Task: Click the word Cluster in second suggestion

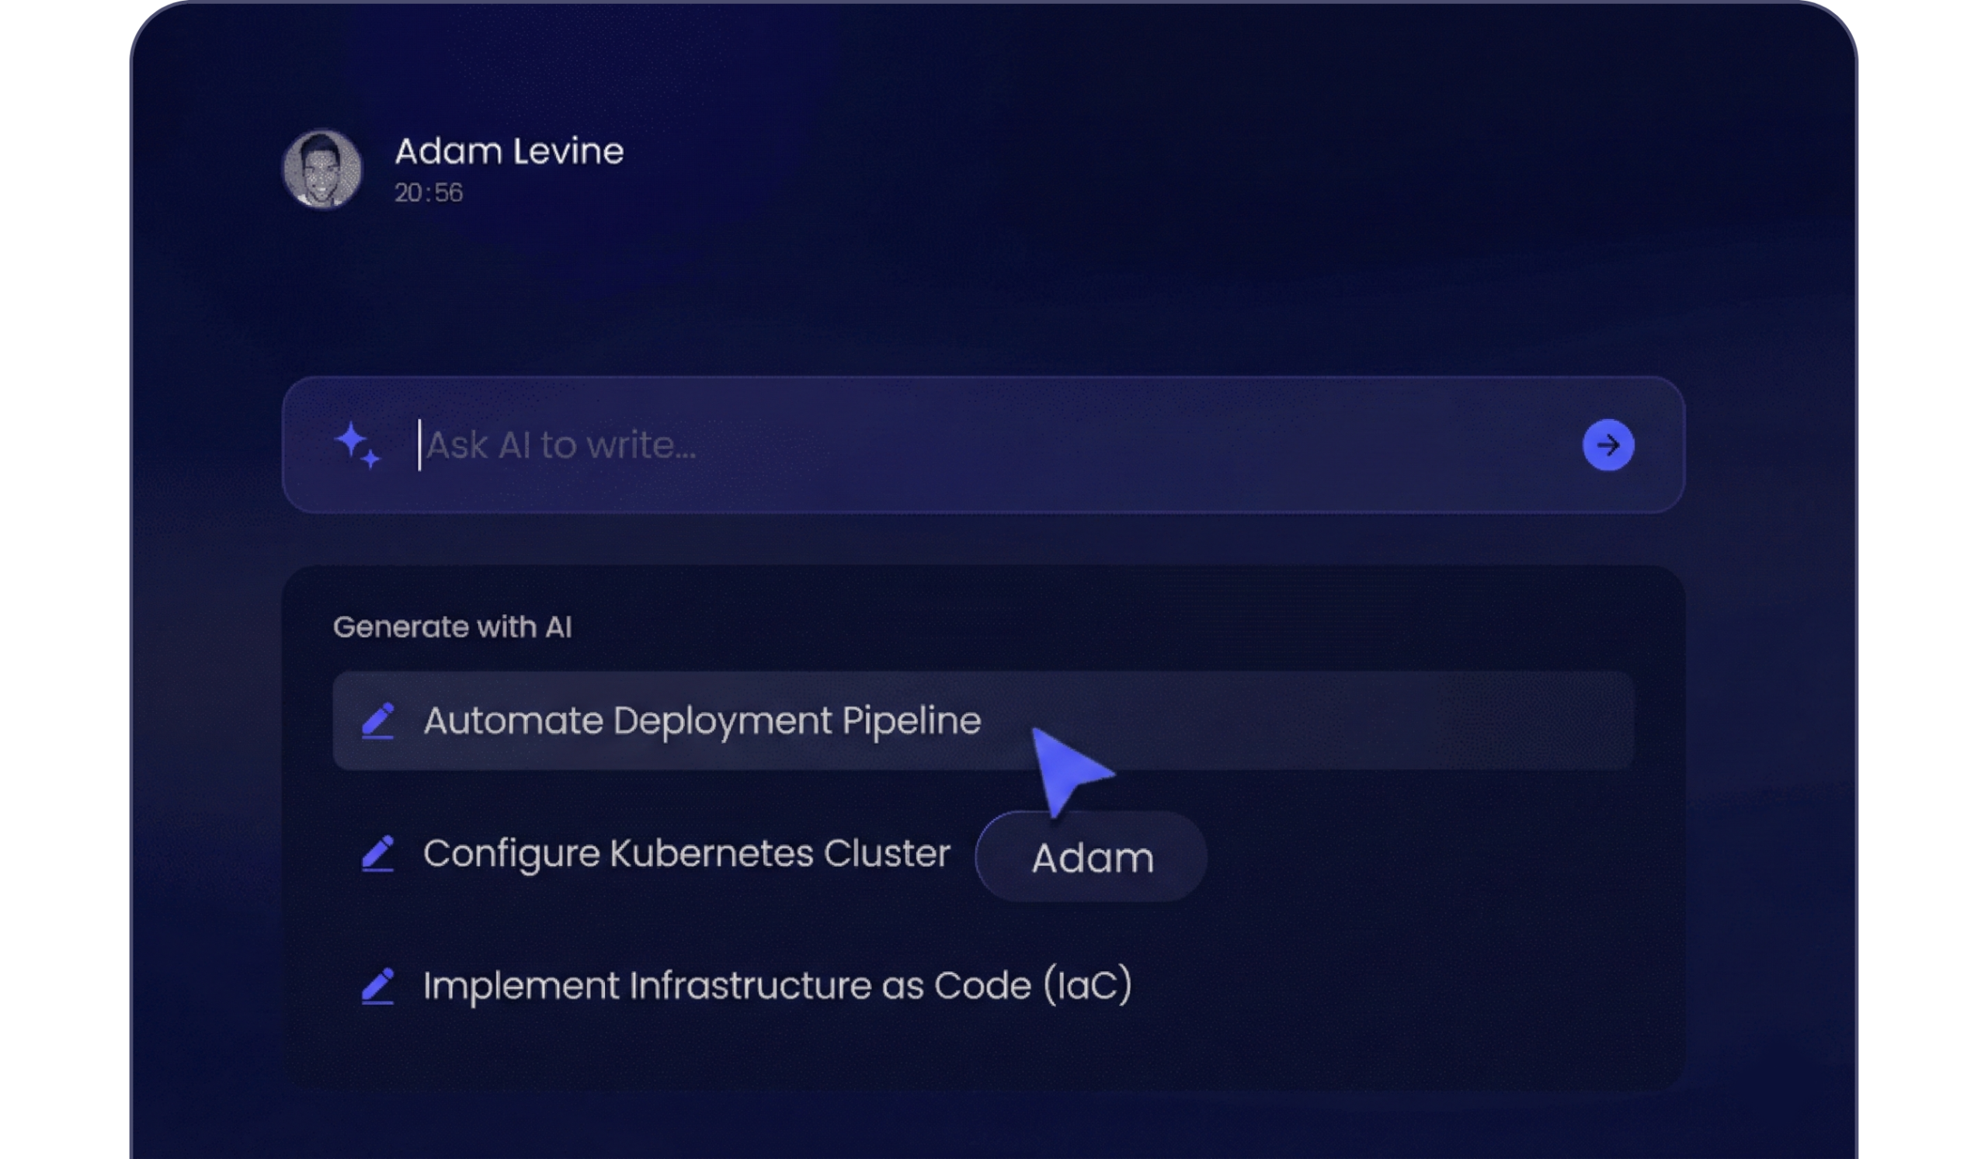Action: [x=887, y=853]
